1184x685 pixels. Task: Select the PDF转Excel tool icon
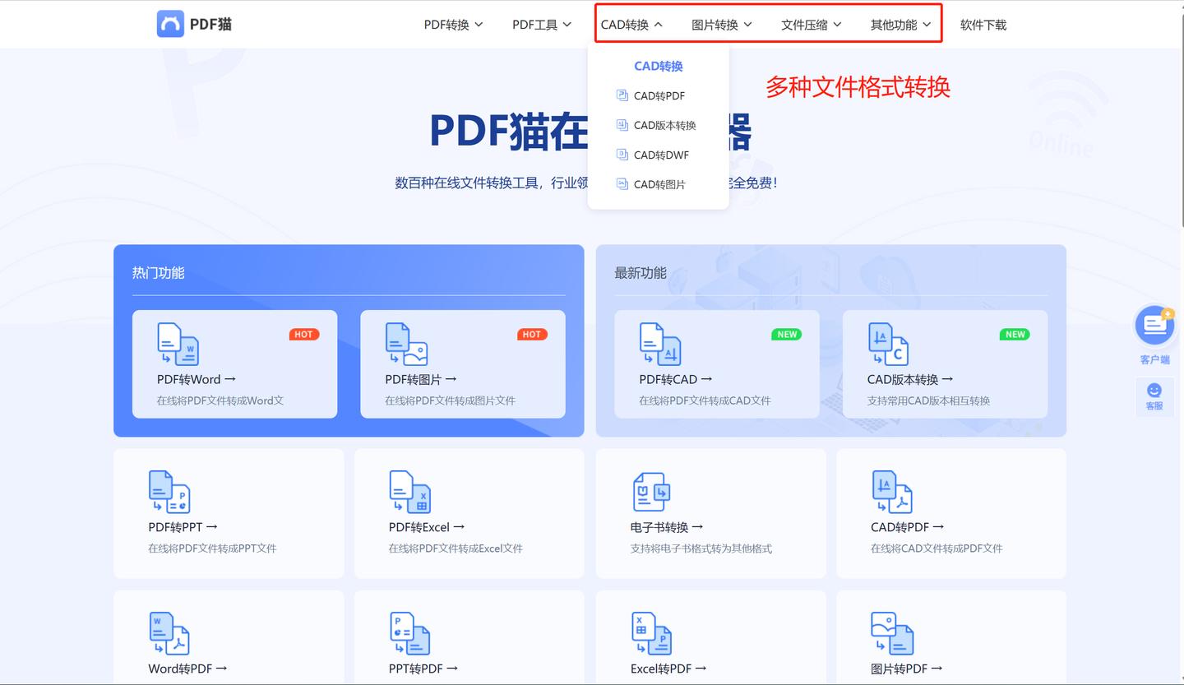click(409, 491)
